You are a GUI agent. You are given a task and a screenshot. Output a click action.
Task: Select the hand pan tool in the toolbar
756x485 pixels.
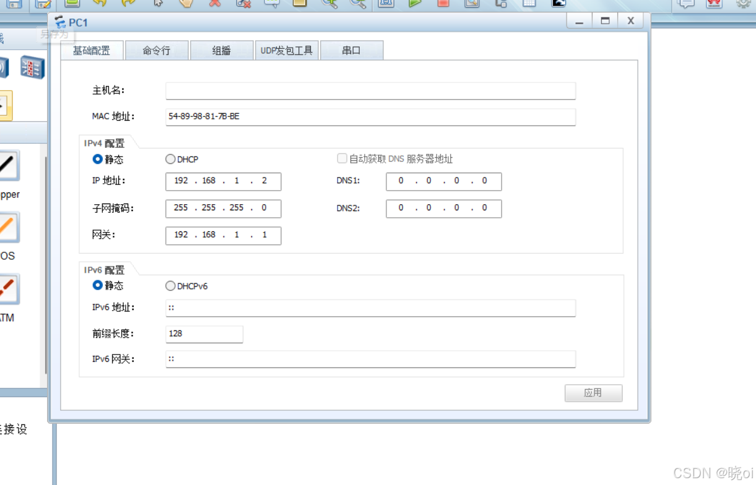[x=186, y=3]
